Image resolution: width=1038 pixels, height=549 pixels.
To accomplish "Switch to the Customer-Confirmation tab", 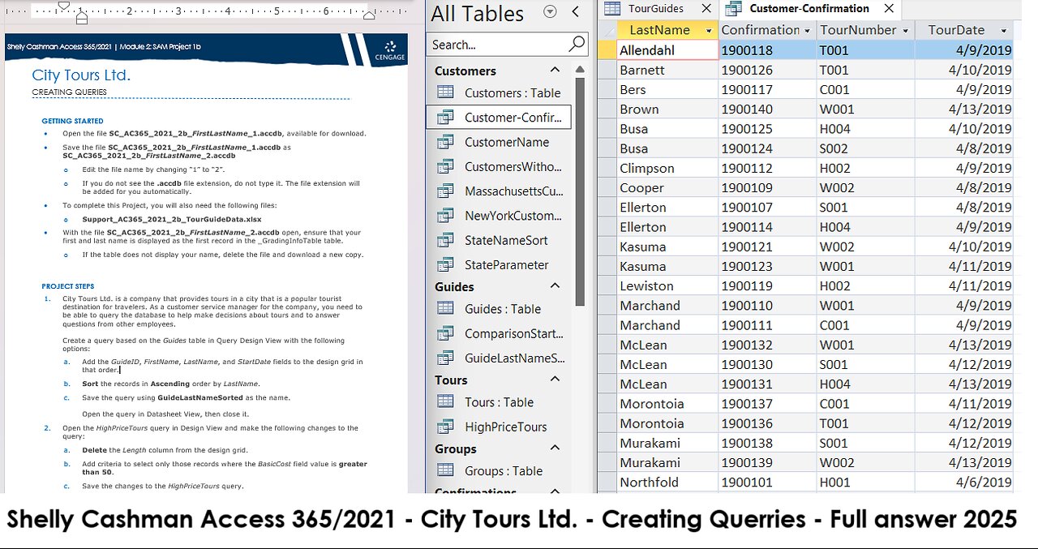I will 809,8.
